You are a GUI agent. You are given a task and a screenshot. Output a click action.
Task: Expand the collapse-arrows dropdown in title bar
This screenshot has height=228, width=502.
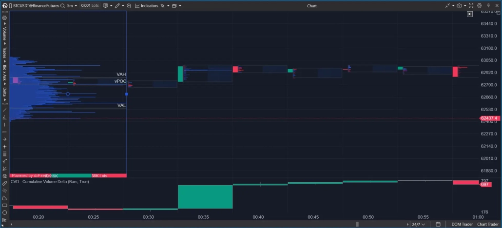coord(453,6)
